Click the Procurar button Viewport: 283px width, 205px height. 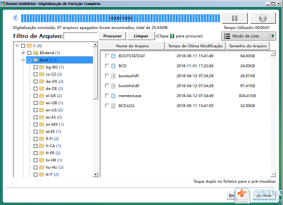pyautogui.click(x=112, y=36)
